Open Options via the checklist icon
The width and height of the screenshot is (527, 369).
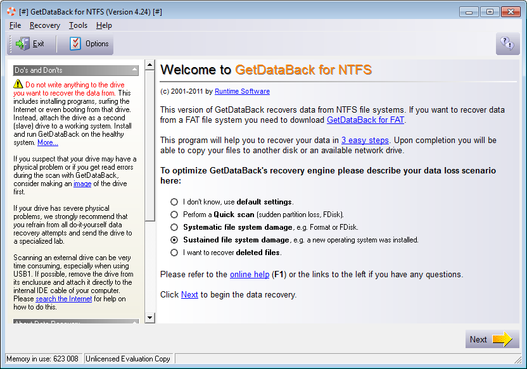click(75, 44)
